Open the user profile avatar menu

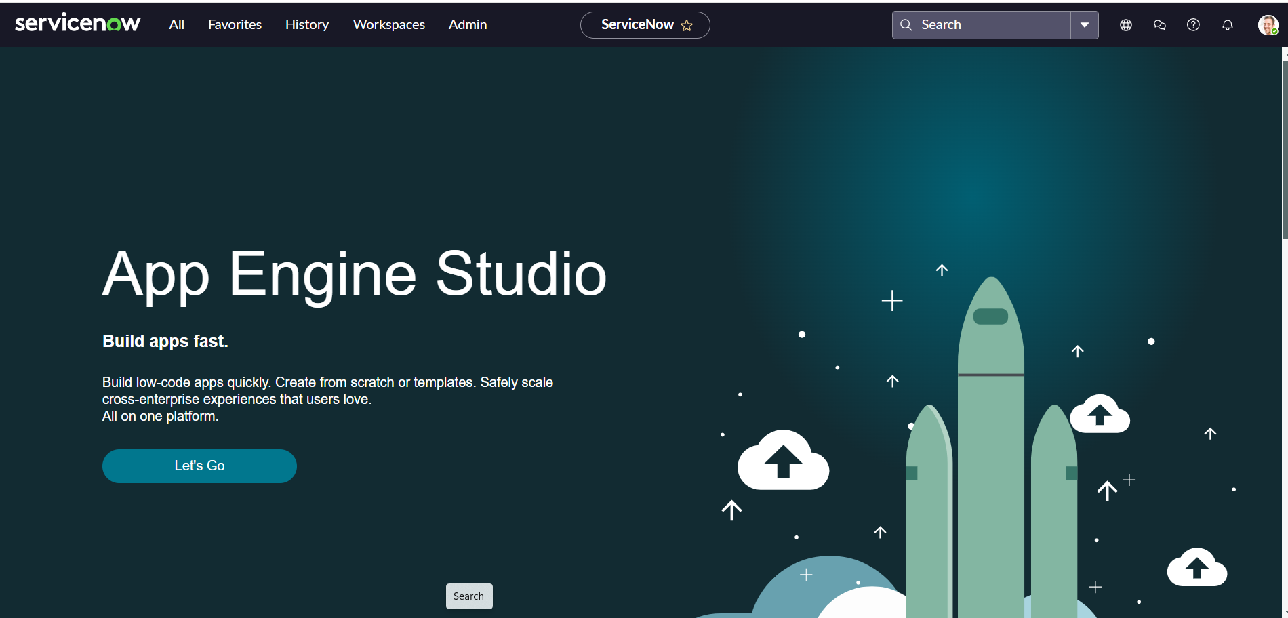click(x=1267, y=25)
